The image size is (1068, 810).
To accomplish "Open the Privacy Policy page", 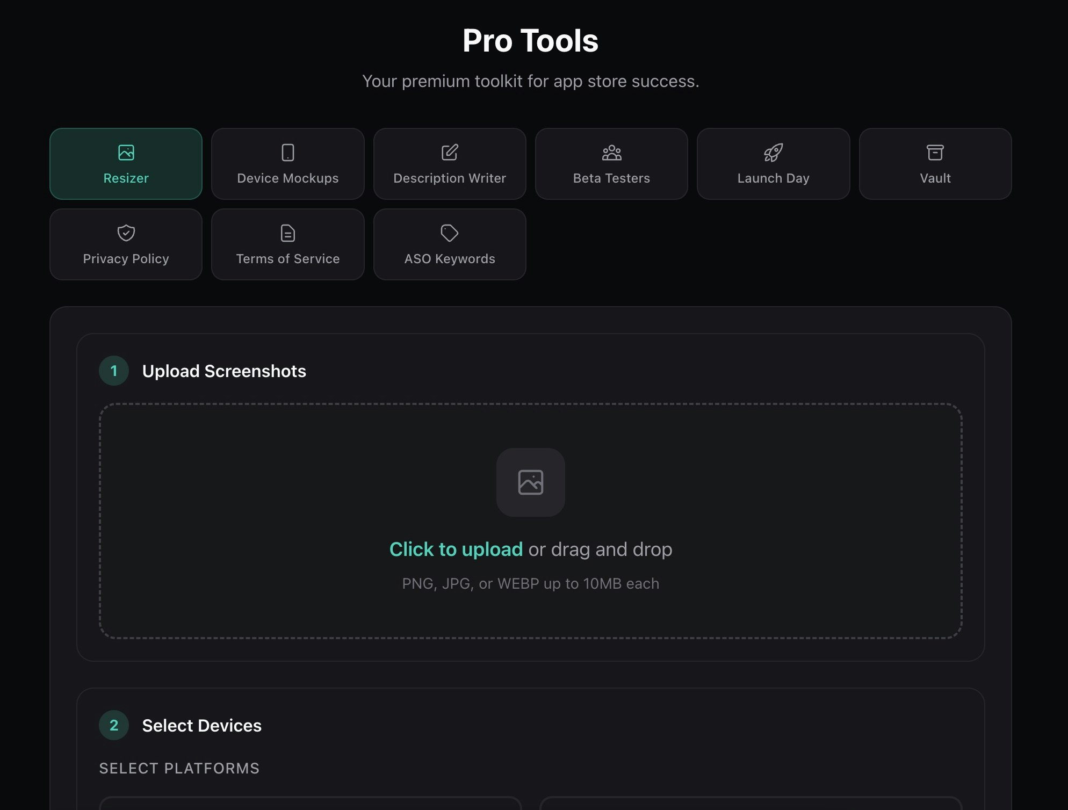I will (126, 244).
